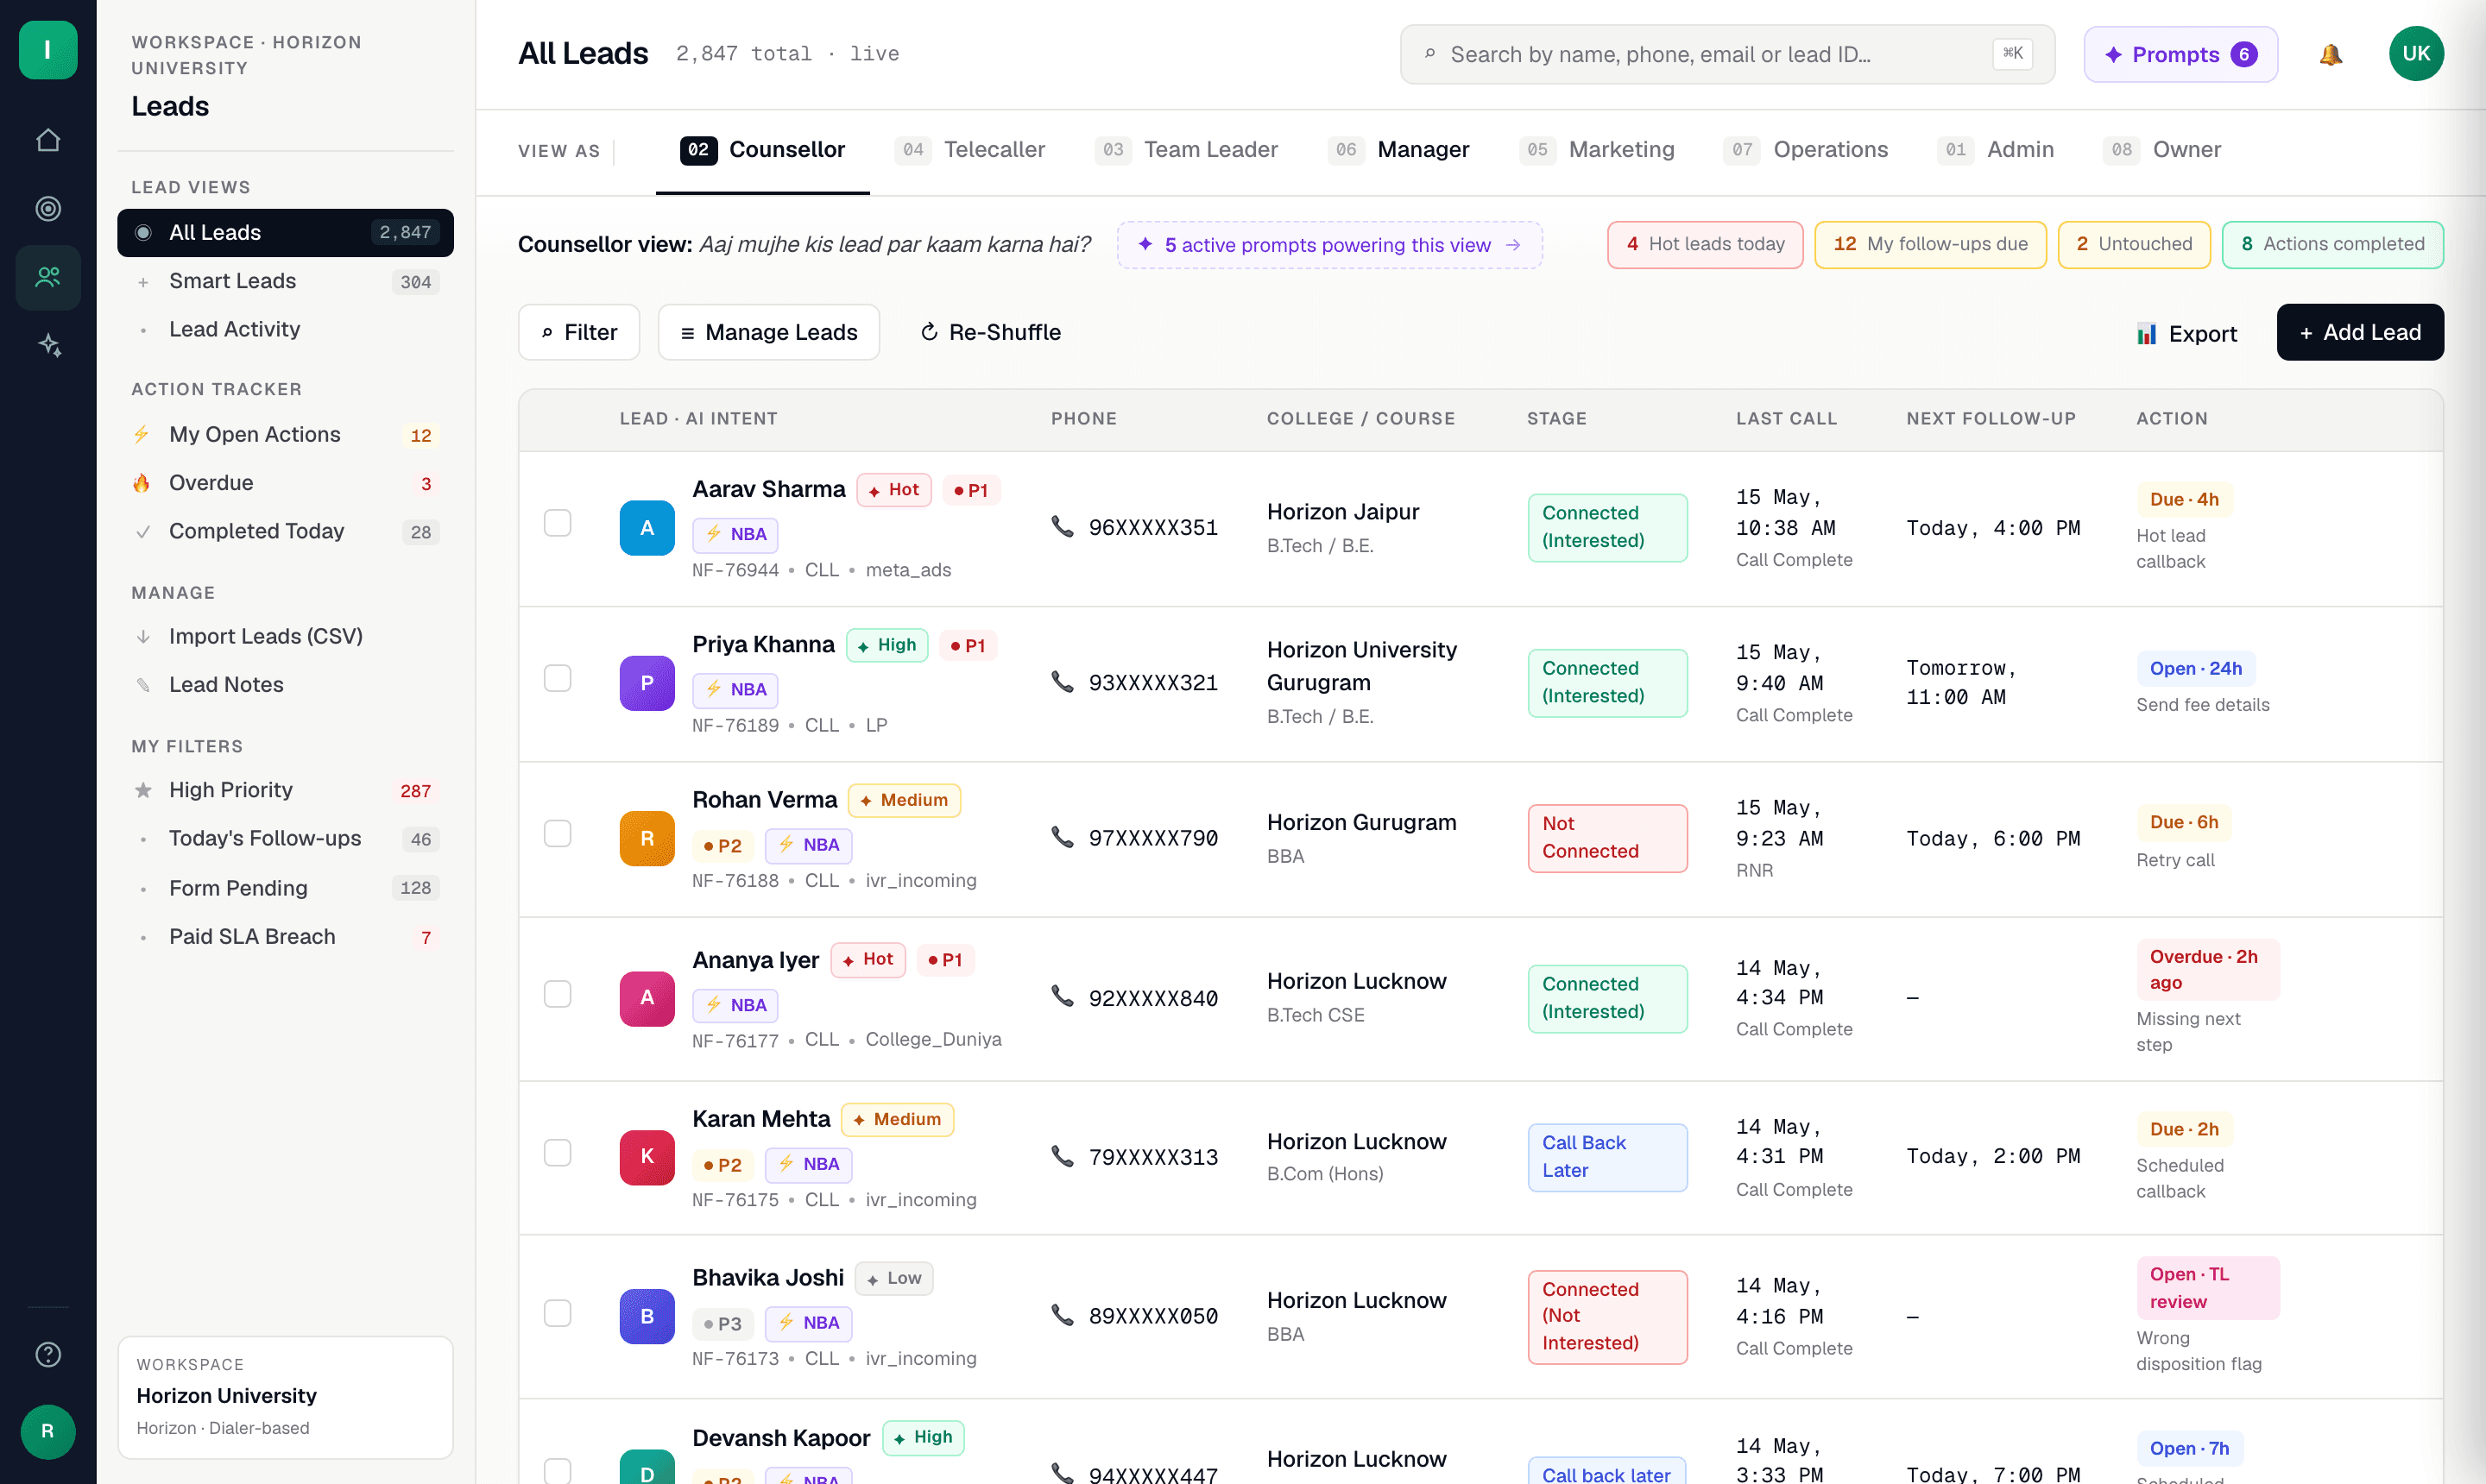Select Karan Mehta row checkbox

point(558,1152)
